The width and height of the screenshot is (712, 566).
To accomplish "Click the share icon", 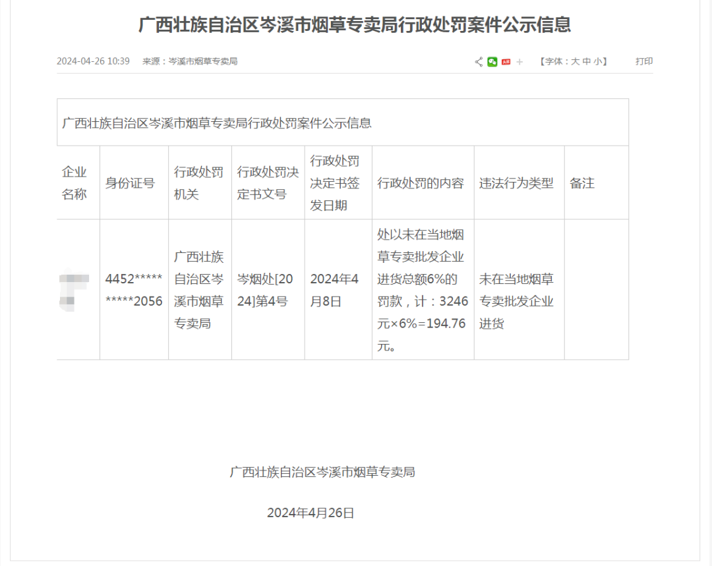I will [x=479, y=62].
